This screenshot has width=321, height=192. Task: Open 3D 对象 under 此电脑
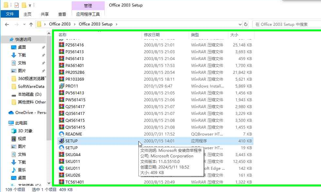point(25,131)
